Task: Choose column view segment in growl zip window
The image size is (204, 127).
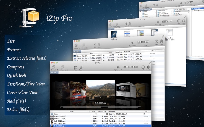Action: 192,2
